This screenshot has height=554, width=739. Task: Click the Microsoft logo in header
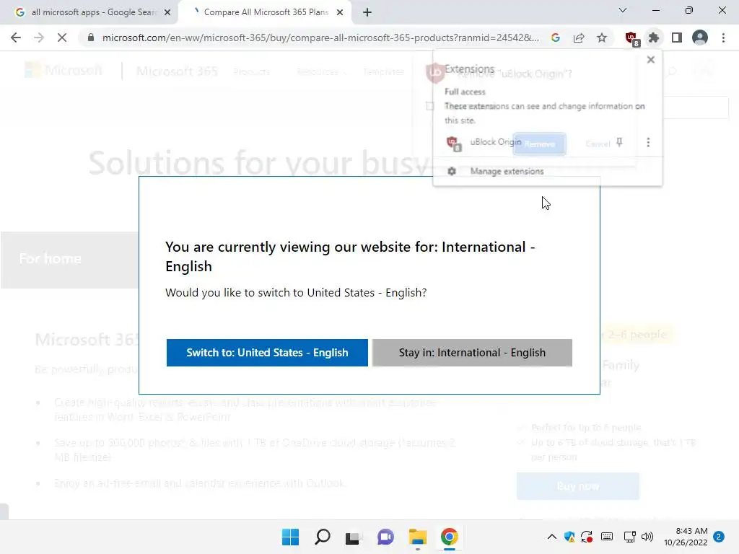pyautogui.click(x=64, y=70)
